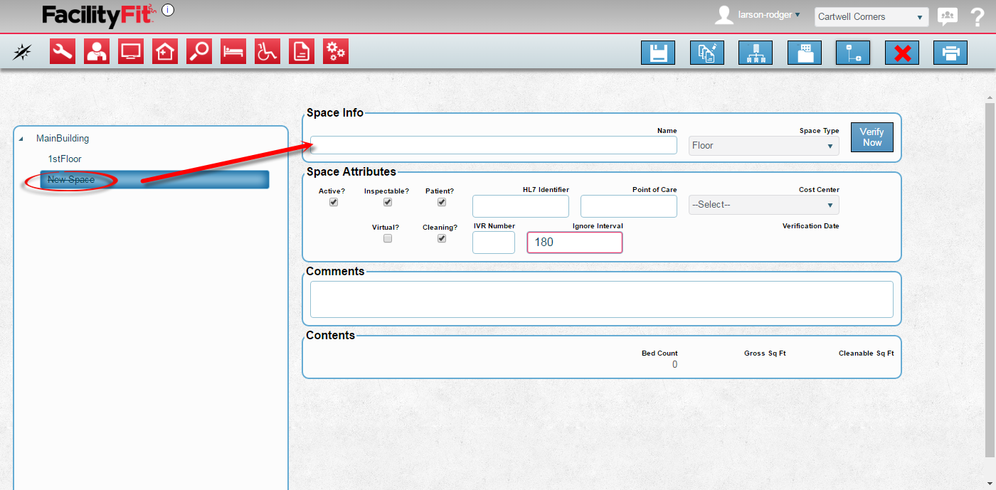Click the red X delete button
The height and width of the screenshot is (490, 996).
[x=901, y=53]
